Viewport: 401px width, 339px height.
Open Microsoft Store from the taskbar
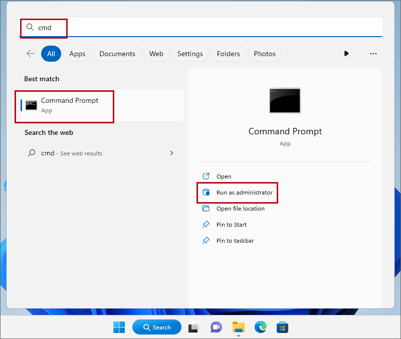coord(282,327)
